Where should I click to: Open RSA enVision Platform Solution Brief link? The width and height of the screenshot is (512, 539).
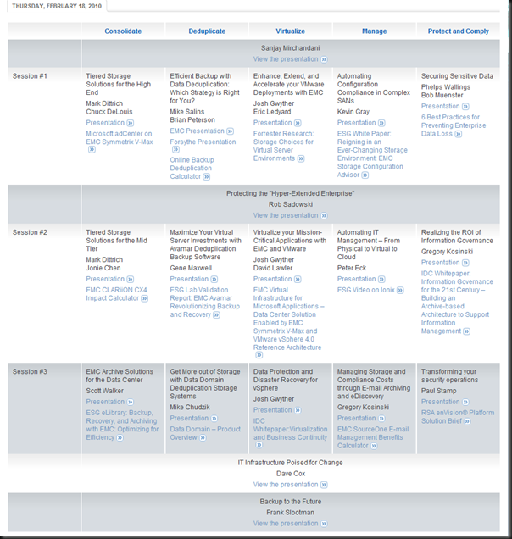point(458,417)
